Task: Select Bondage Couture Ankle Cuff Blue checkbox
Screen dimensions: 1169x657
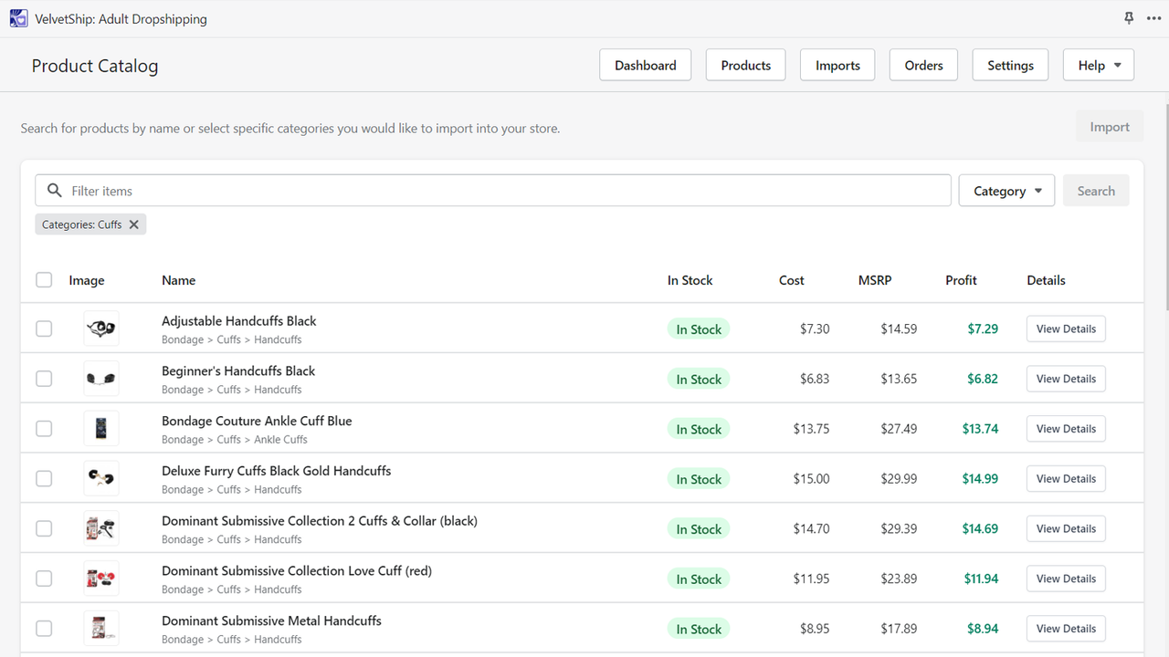Action: pos(44,429)
